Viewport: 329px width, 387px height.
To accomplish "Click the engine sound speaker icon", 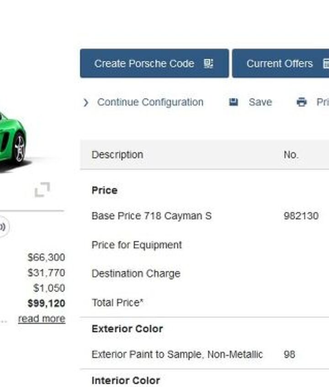I will tap(3, 227).
